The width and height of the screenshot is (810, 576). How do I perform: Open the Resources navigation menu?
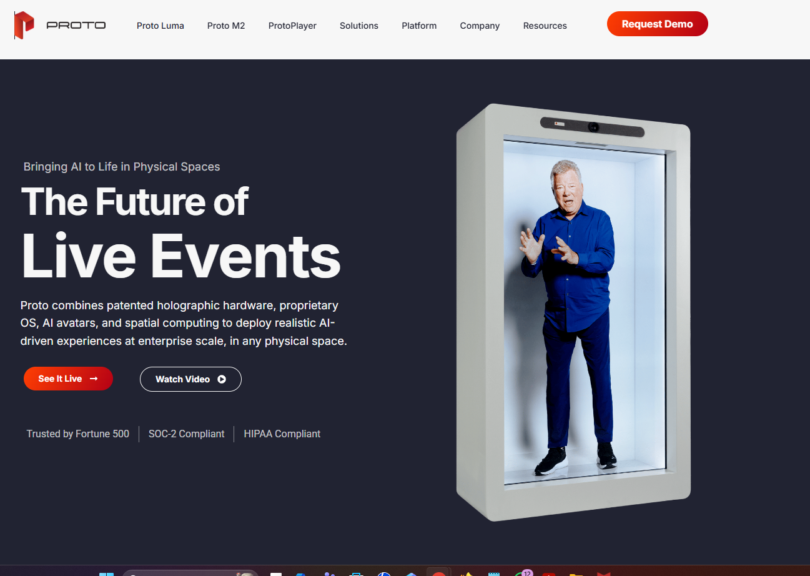[545, 26]
